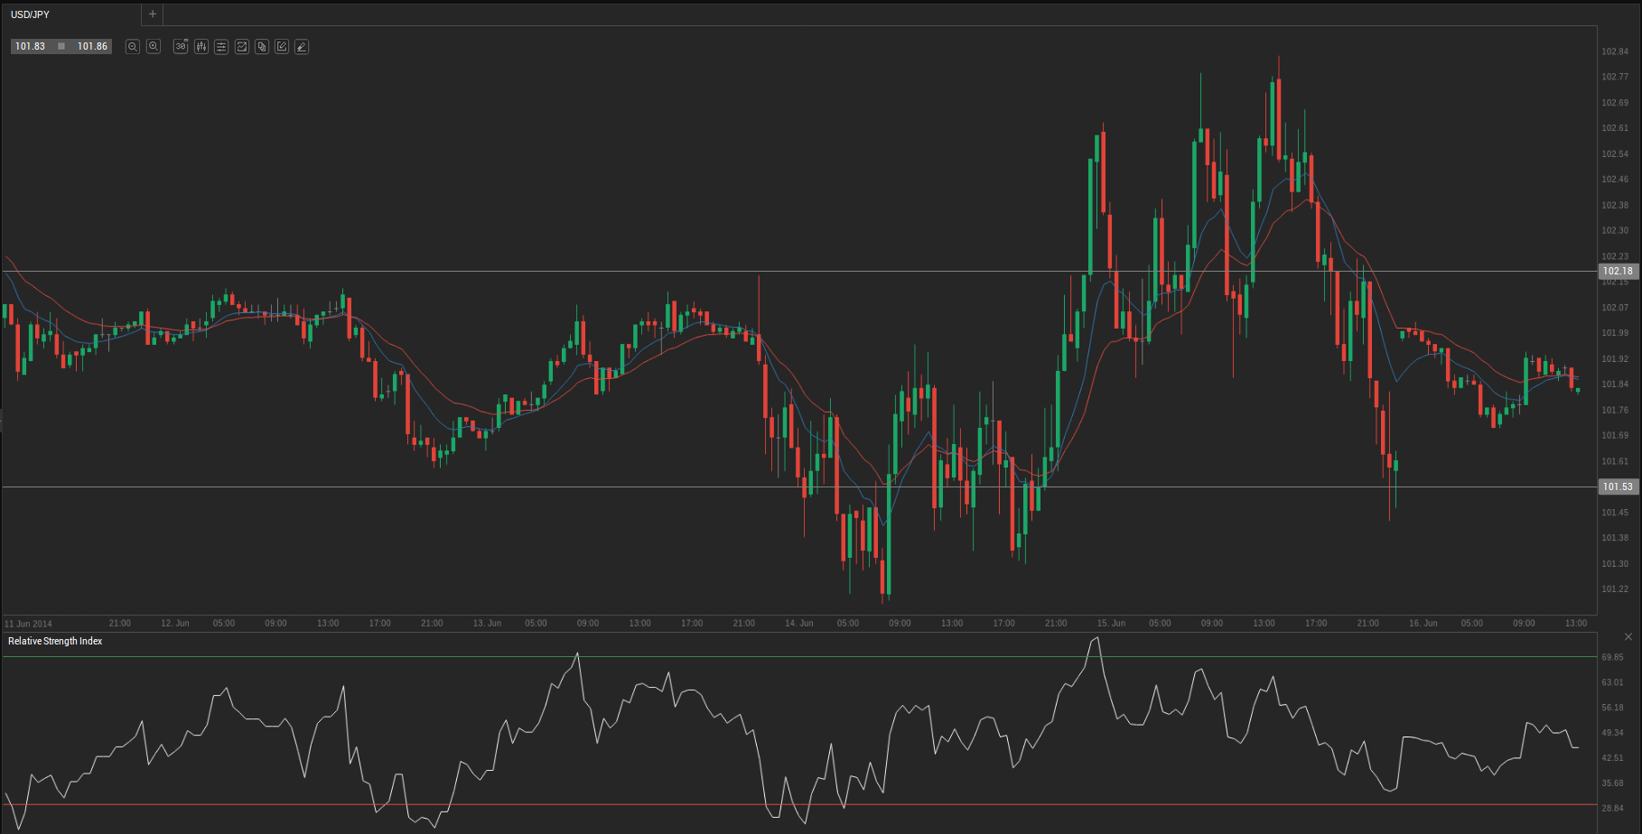This screenshot has height=834, width=1642.
Task: Open the chart settings sliders icon
Action: coord(221,47)
